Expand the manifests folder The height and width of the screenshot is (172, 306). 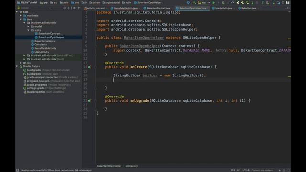tap(21, 16)
